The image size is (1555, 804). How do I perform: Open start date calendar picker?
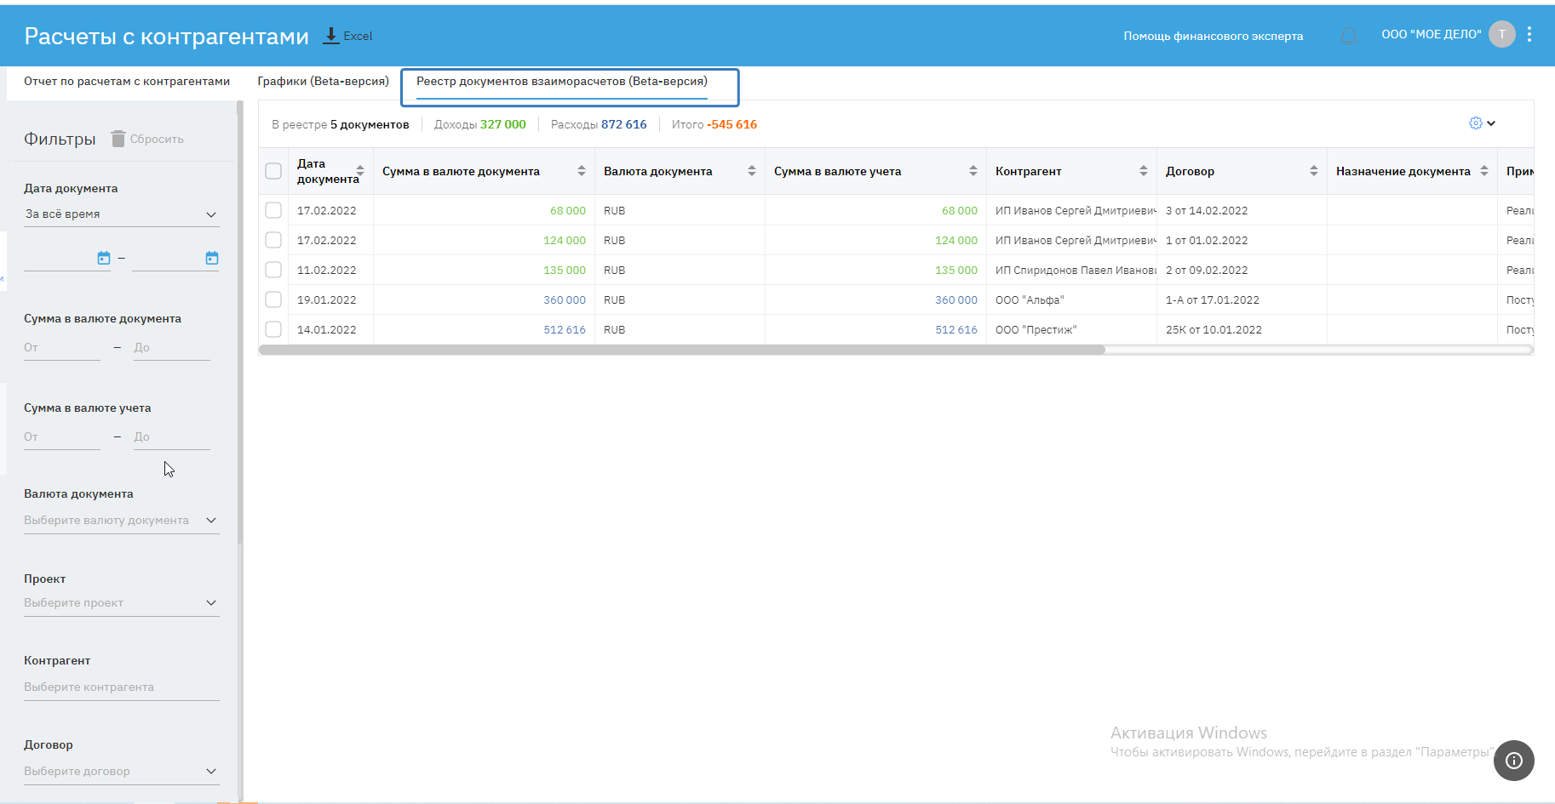point(104,258)
